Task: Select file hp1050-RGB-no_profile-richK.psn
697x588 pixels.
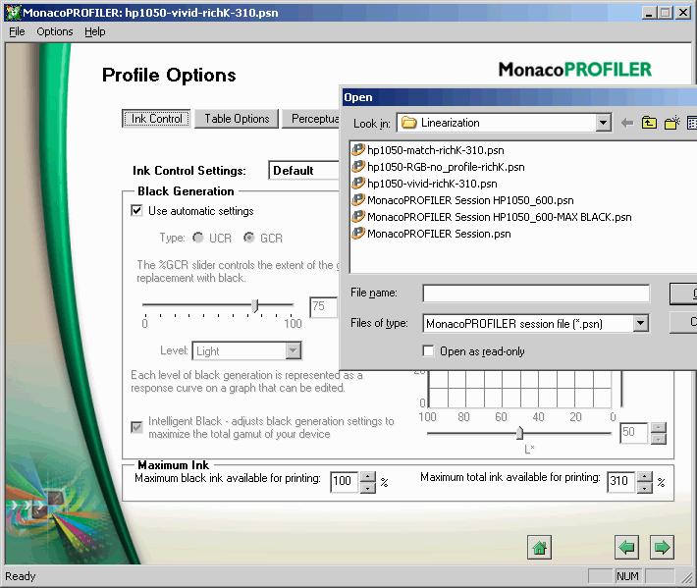Action: (446, 167)
